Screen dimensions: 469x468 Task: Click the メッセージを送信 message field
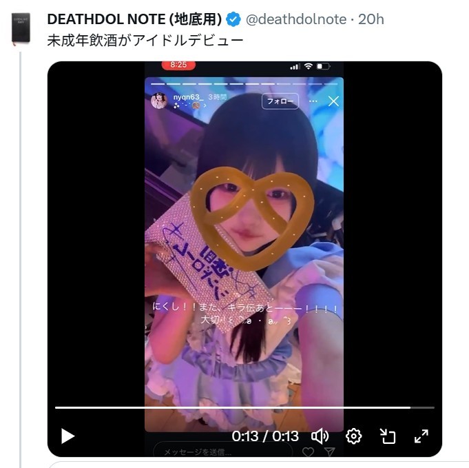222,451
